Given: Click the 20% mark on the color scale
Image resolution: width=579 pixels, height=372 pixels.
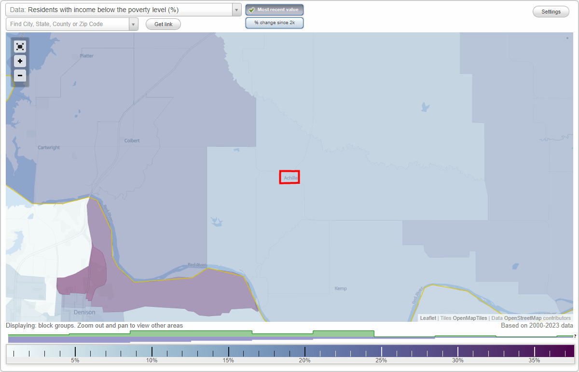Looking at the screenshot, I should pyautogui.click(x=304, y=352).
